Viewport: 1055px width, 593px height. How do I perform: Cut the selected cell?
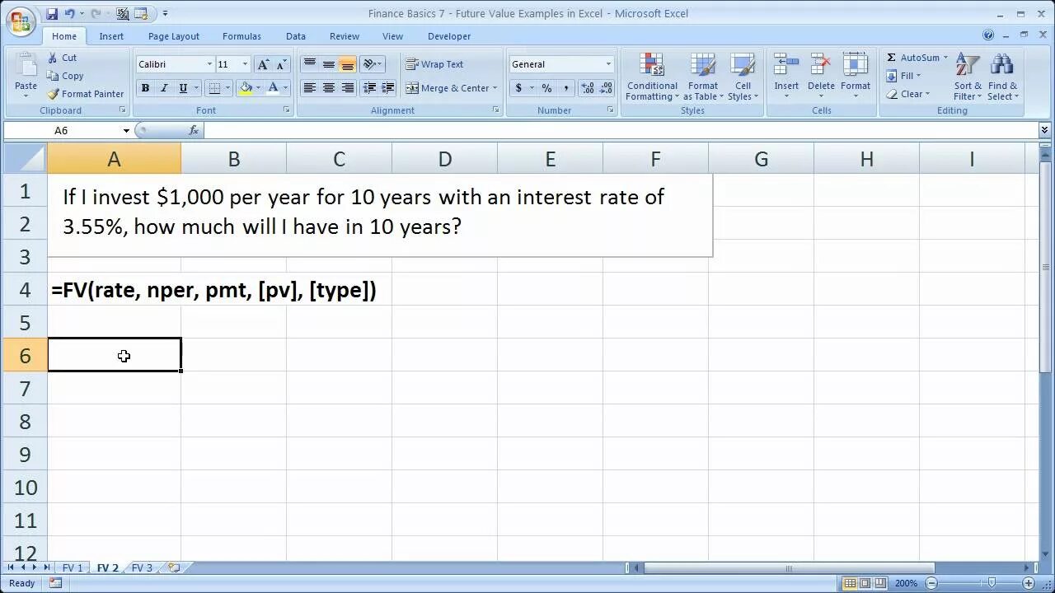point(62,58)
